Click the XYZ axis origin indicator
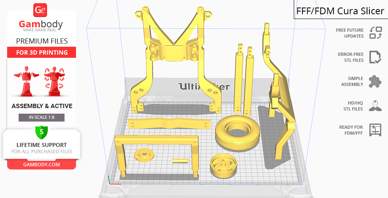Image resolution: width=388 pixels, height=198 pixels. (x=112, y=182)
